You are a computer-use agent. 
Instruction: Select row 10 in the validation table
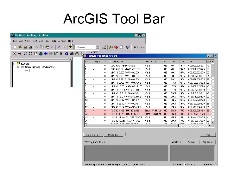(x=148, y=100)
